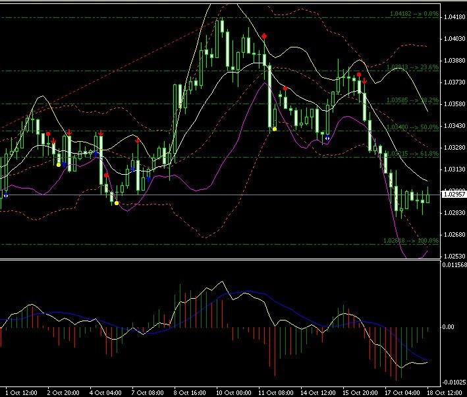
Task: Click the red down arrow under the 15 Oct red dot
Action: click(364, 81)
